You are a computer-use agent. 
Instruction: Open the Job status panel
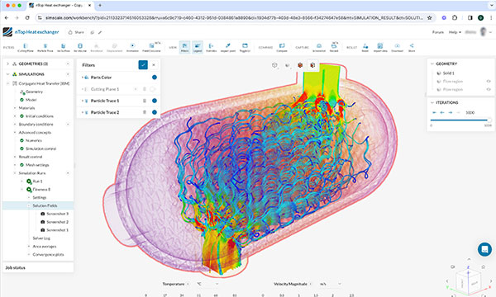38,267
